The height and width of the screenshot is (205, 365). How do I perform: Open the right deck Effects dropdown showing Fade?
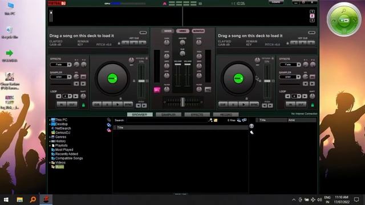pos(299,64)
